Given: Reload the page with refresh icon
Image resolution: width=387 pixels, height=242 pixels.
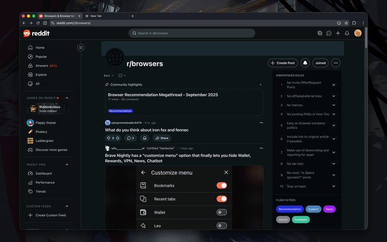Looking at the screenshot, I should pyautogui.click(x=38, y=23).
